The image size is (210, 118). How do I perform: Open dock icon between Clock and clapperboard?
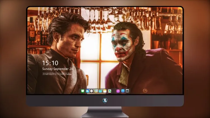(x=96, y=91)
